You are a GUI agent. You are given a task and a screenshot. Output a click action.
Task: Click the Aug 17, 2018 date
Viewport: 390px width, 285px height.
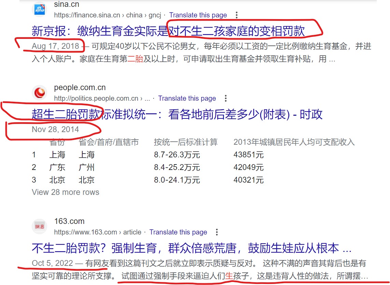coord(55,46)
